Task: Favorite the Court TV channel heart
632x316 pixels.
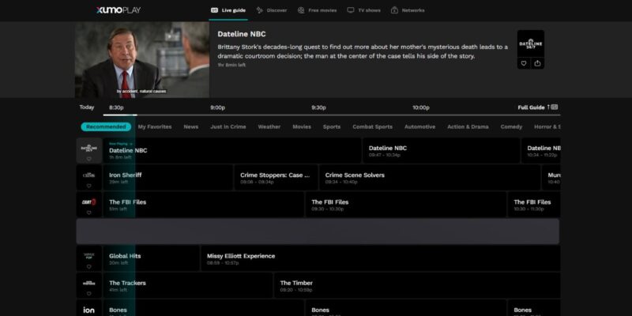Action: (89, 213)
